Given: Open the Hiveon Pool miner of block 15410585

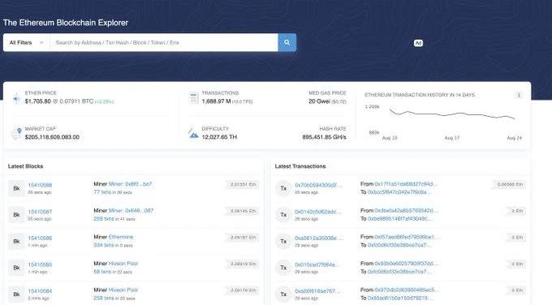Looking at the screenshot, I should pos(123,263).
